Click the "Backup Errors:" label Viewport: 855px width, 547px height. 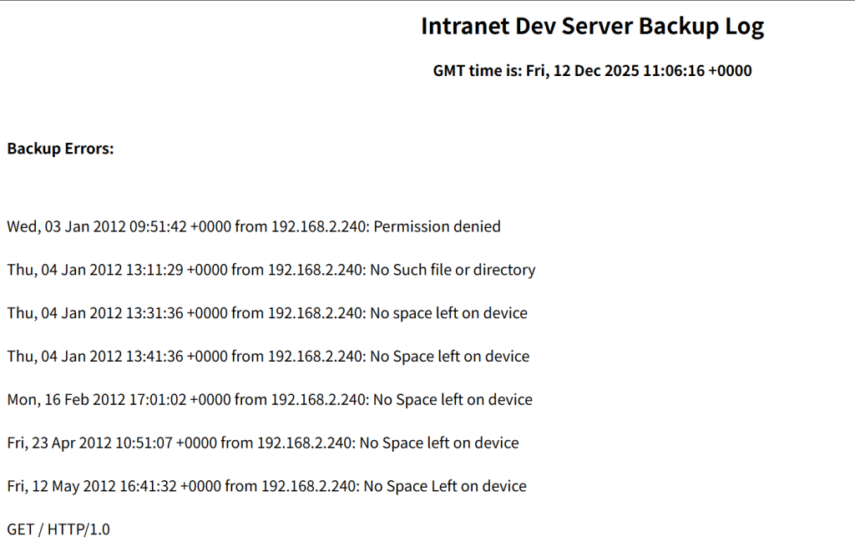(60, 149)
